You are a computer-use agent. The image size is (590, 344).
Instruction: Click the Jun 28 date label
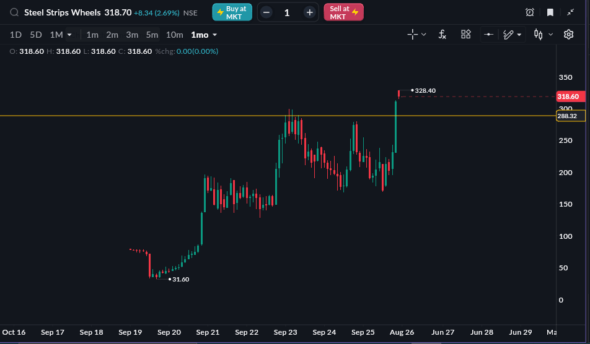482,332
